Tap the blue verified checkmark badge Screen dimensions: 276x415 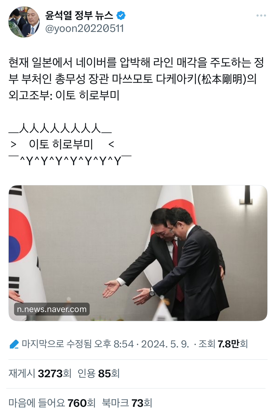coord(121,15)
